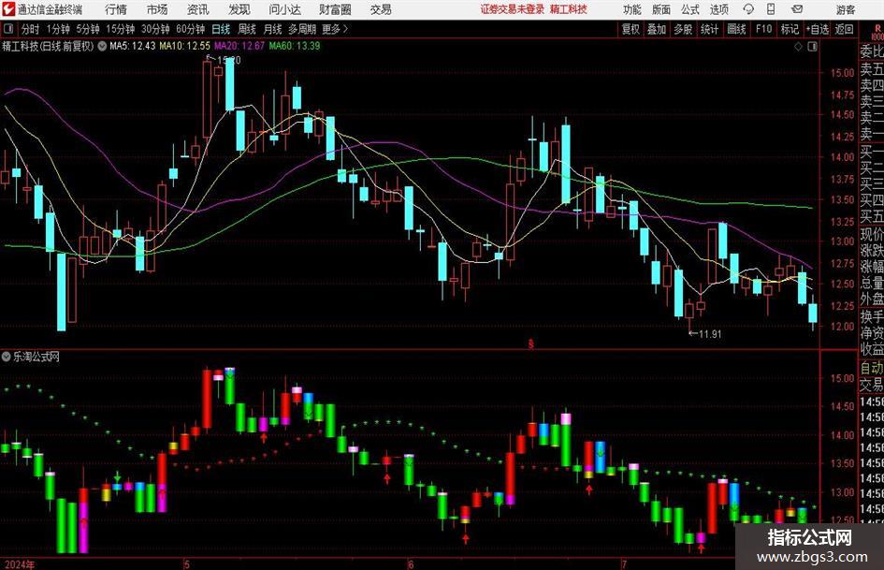Click 证券交易未登录 login link
The width and height of the screenshot is (884, 570).
(x=513, y=9)
